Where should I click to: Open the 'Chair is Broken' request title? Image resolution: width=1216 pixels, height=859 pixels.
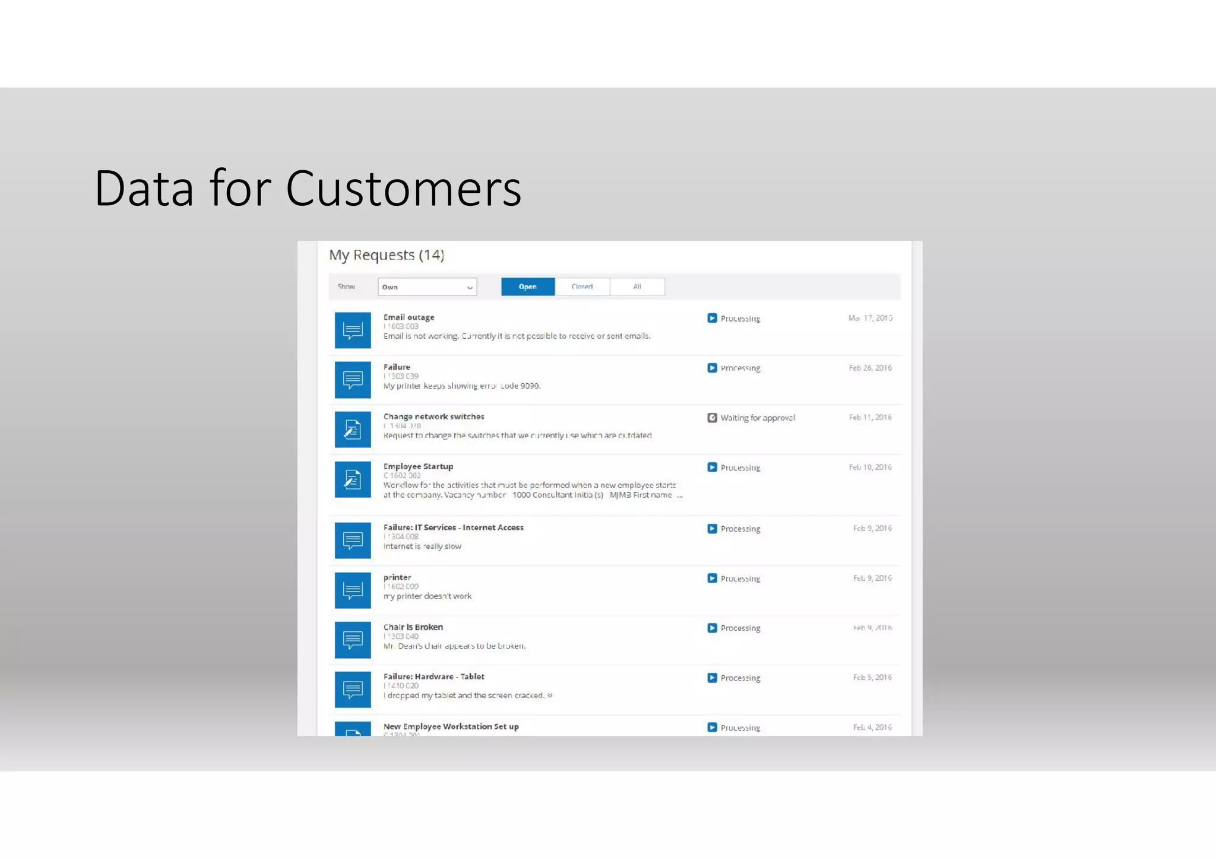click(x=413, y=627)
